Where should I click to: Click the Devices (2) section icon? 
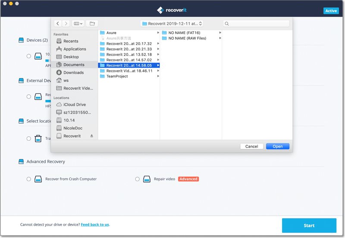pyautogui.click(x=21, y=40)
